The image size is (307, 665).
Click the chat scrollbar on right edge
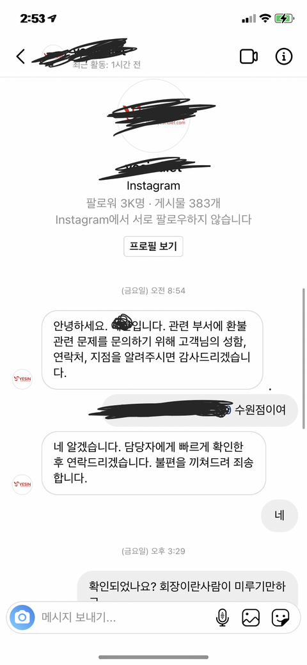pos(304,358)
